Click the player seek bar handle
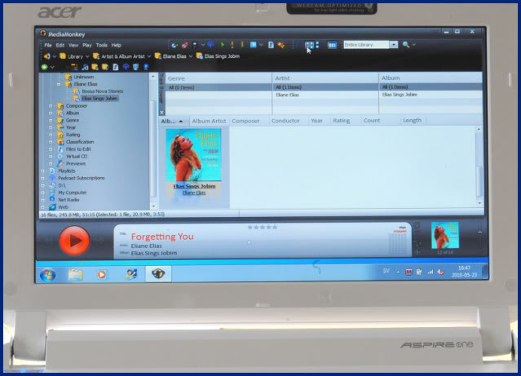Screen dimensions: 521x376 249,243
